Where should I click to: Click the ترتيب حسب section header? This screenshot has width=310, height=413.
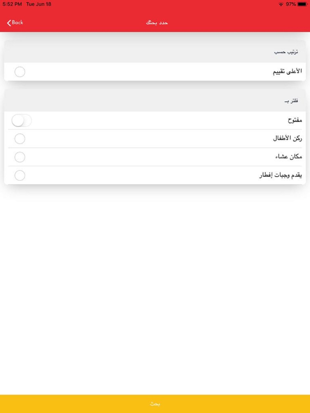[x=286, y=52]
